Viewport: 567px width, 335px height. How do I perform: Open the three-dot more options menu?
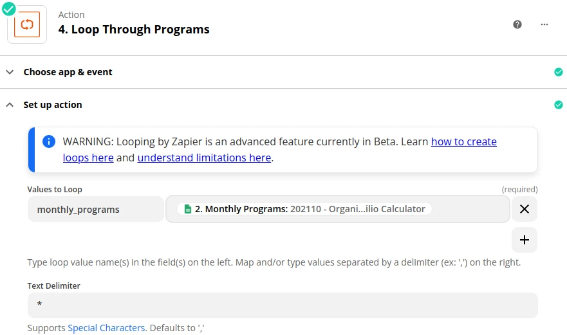tap(544, 24)
